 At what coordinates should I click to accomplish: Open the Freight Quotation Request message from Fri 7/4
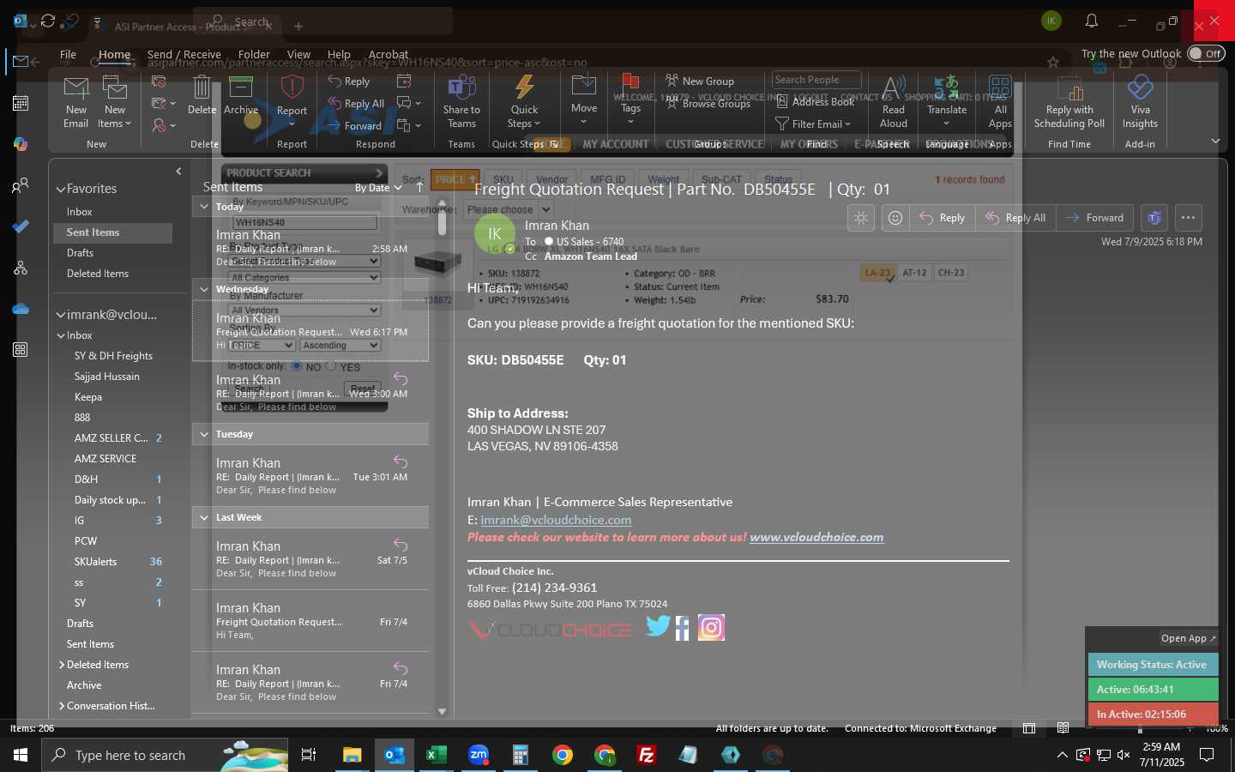click(311, 622)
